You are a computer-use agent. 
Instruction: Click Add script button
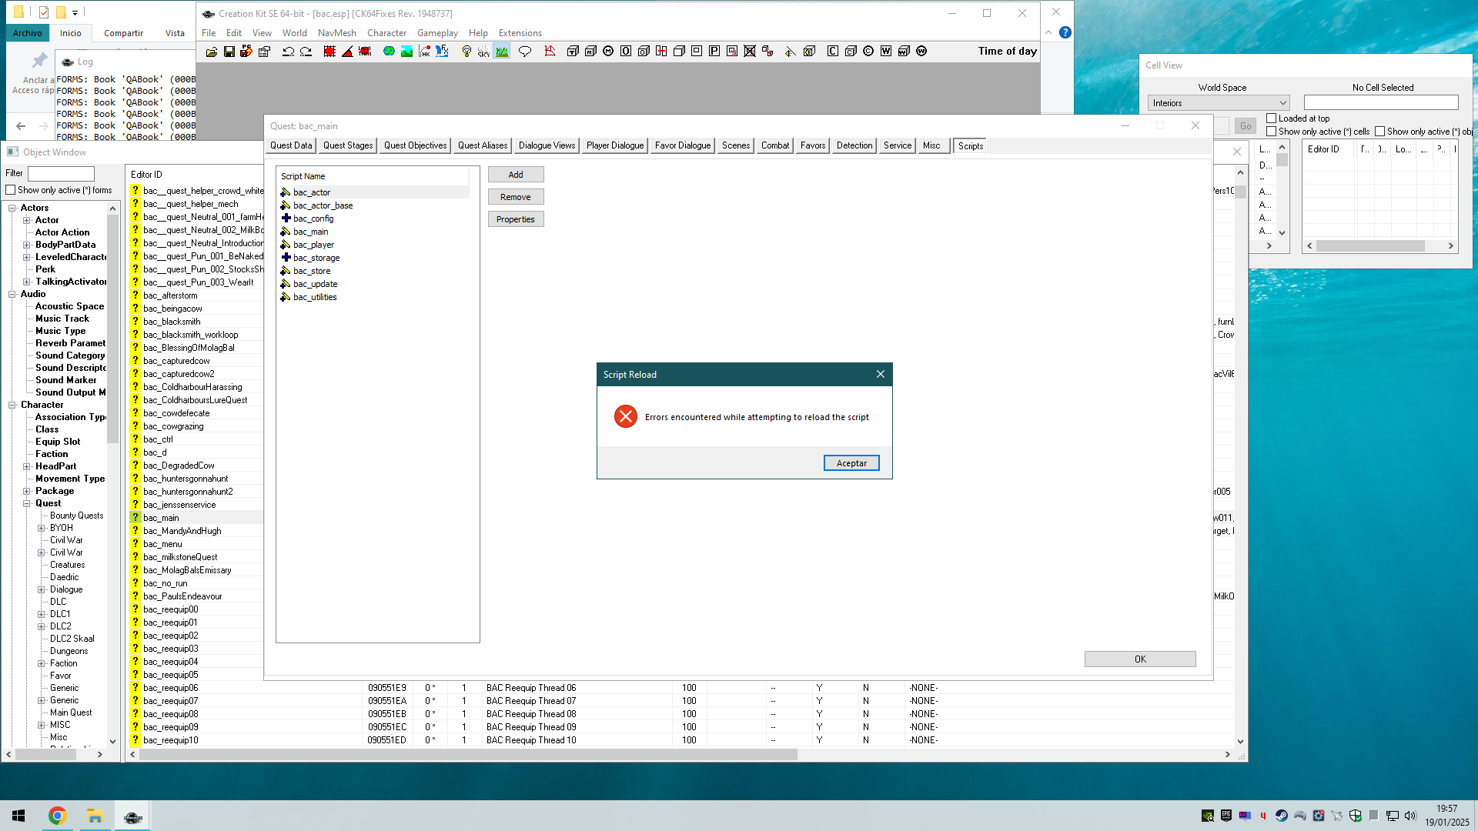click(516, 175)
